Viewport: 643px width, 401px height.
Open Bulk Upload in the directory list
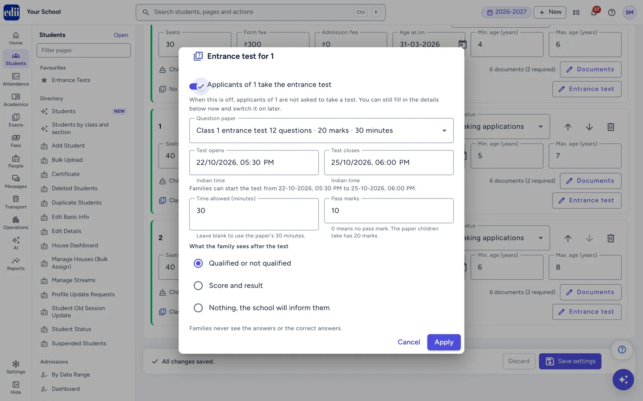[x=67, y=160]
